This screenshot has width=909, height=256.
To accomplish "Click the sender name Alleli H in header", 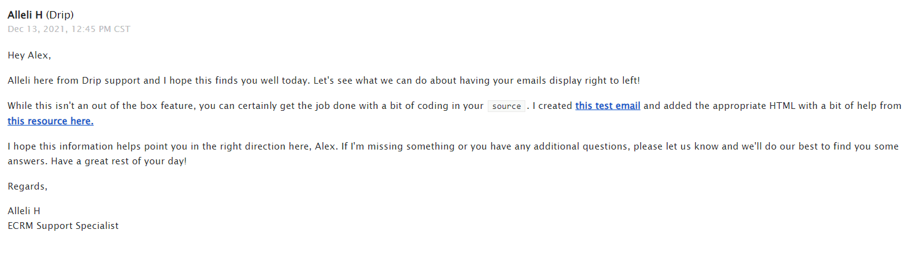I will [25, 15].
